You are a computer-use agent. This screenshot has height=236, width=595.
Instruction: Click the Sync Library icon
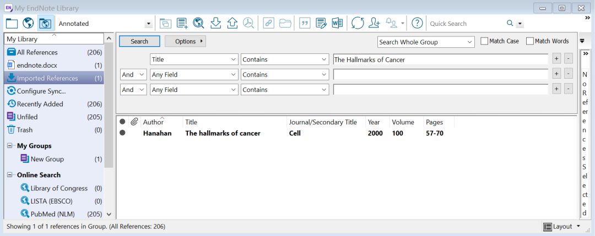pyautogui.click(x=358, y=24)
